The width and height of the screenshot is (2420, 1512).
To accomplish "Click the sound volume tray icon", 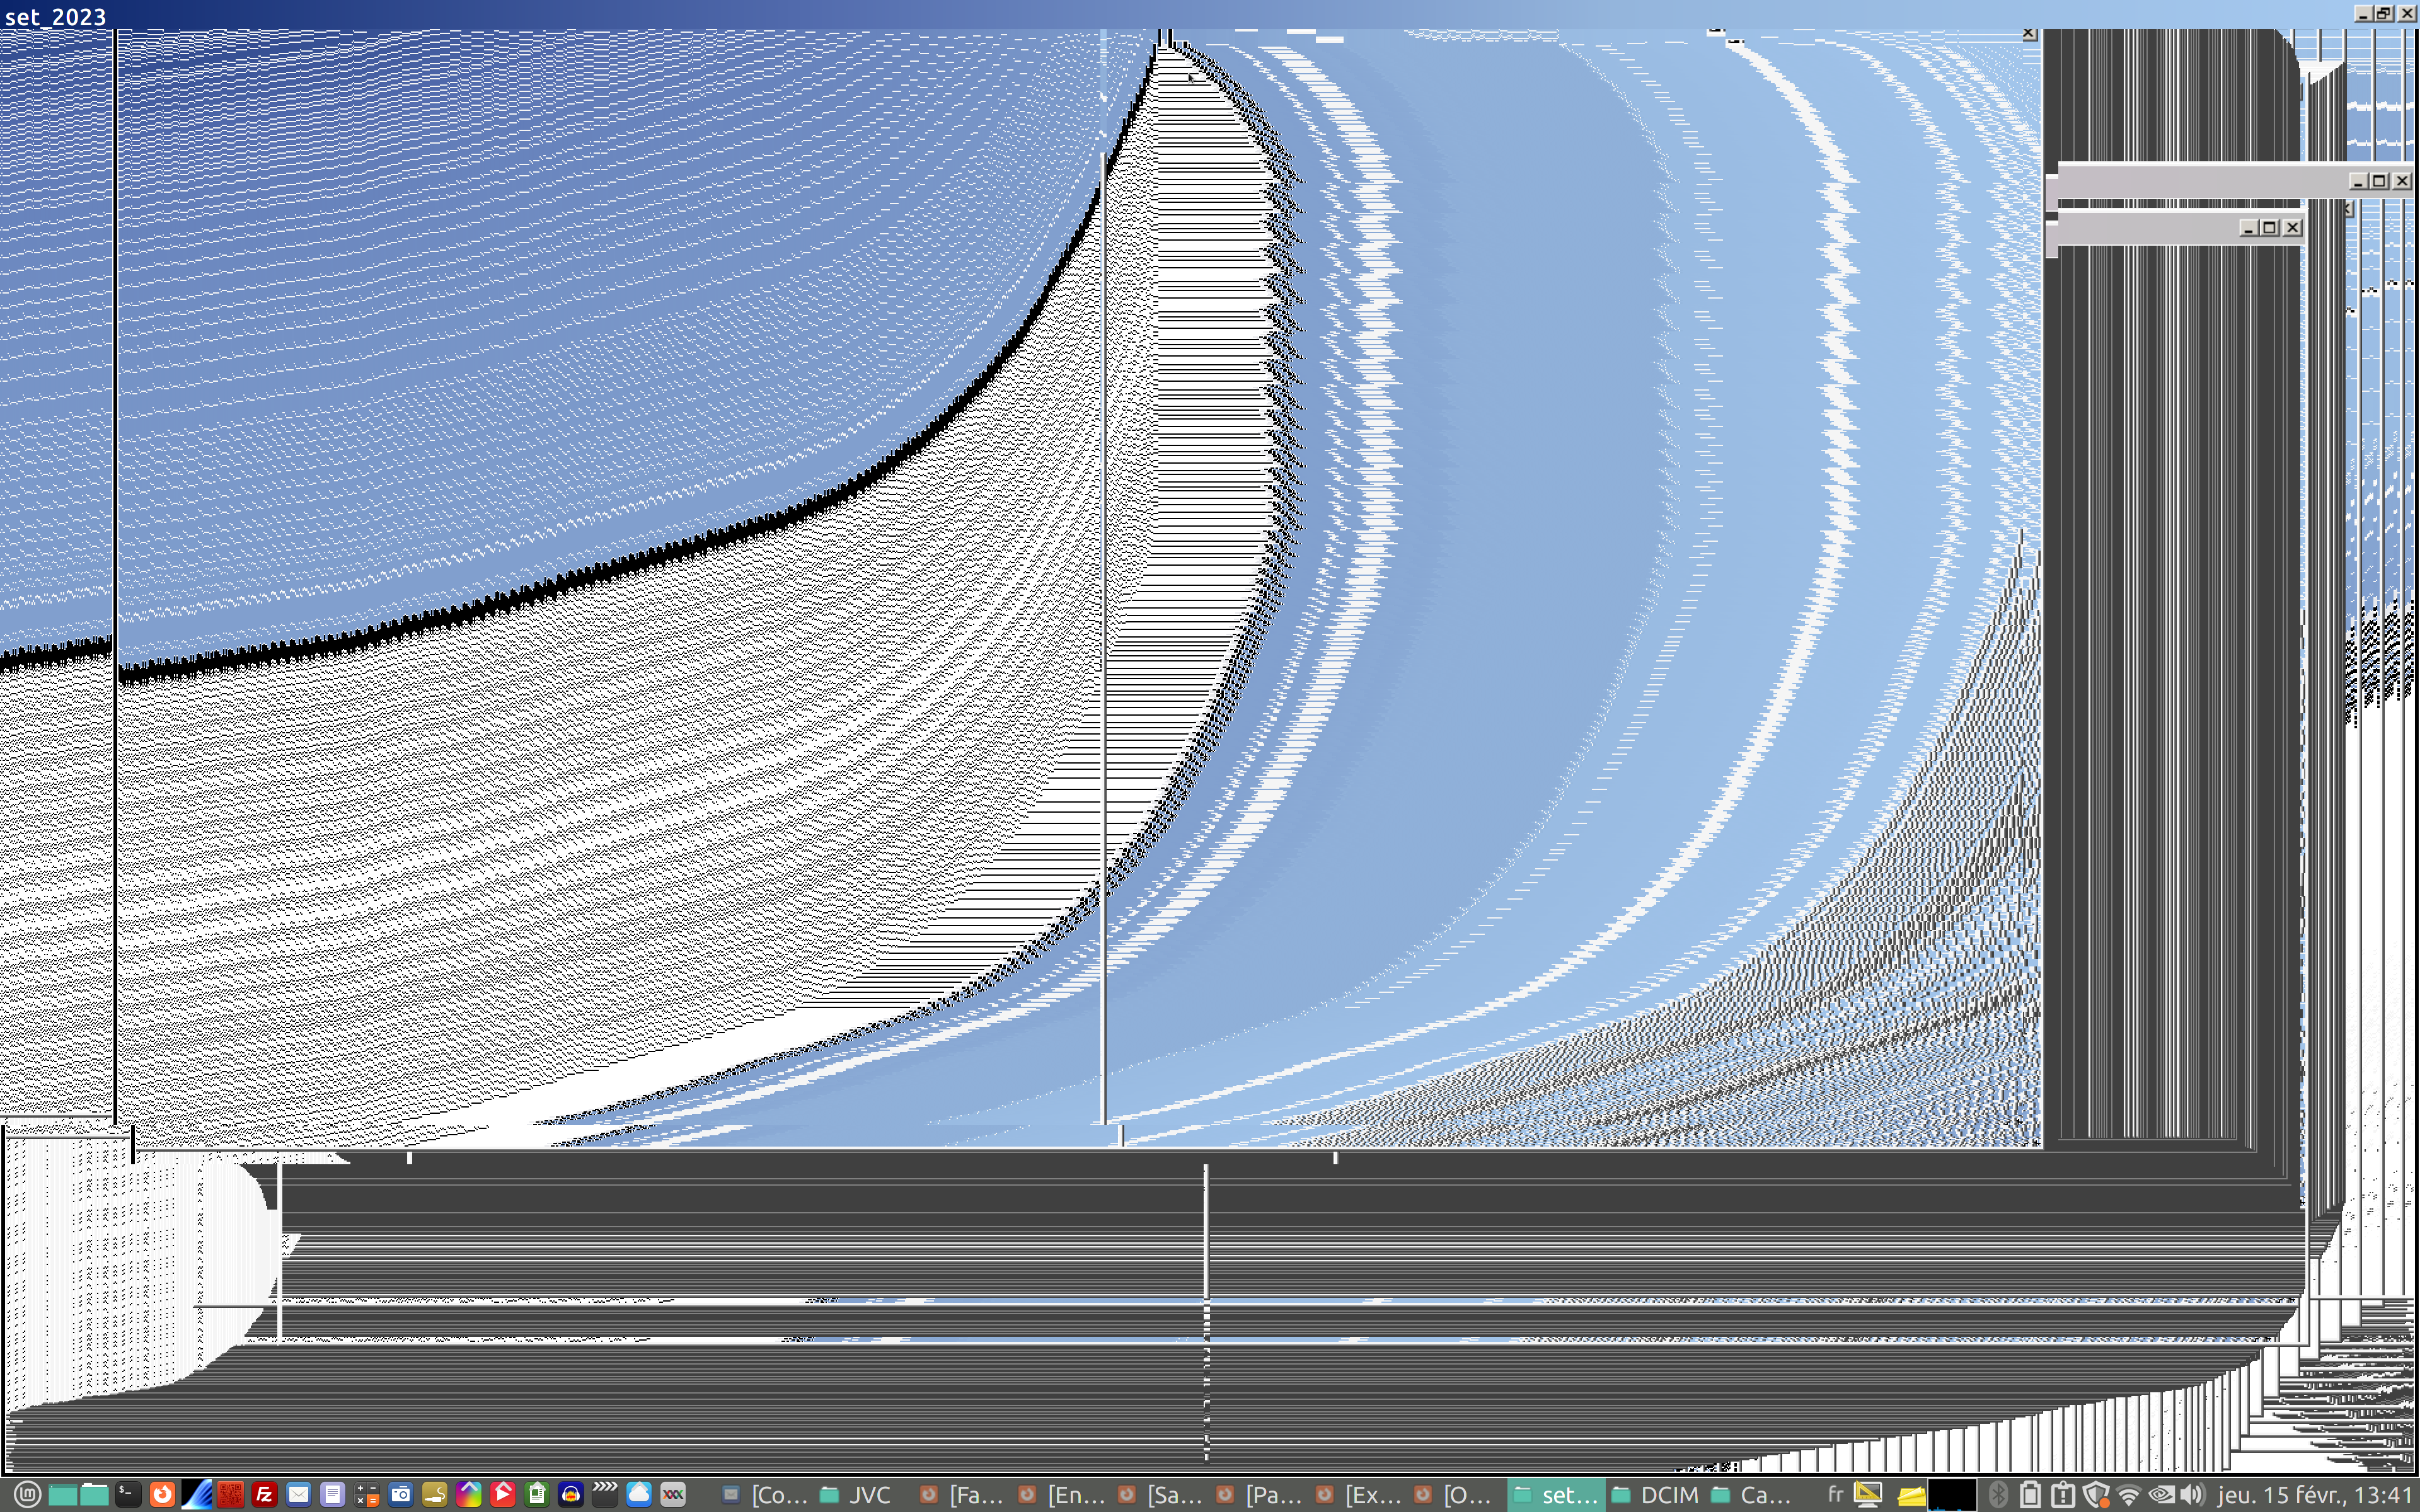I will pyautogui.click(x=2192, y=1494).
